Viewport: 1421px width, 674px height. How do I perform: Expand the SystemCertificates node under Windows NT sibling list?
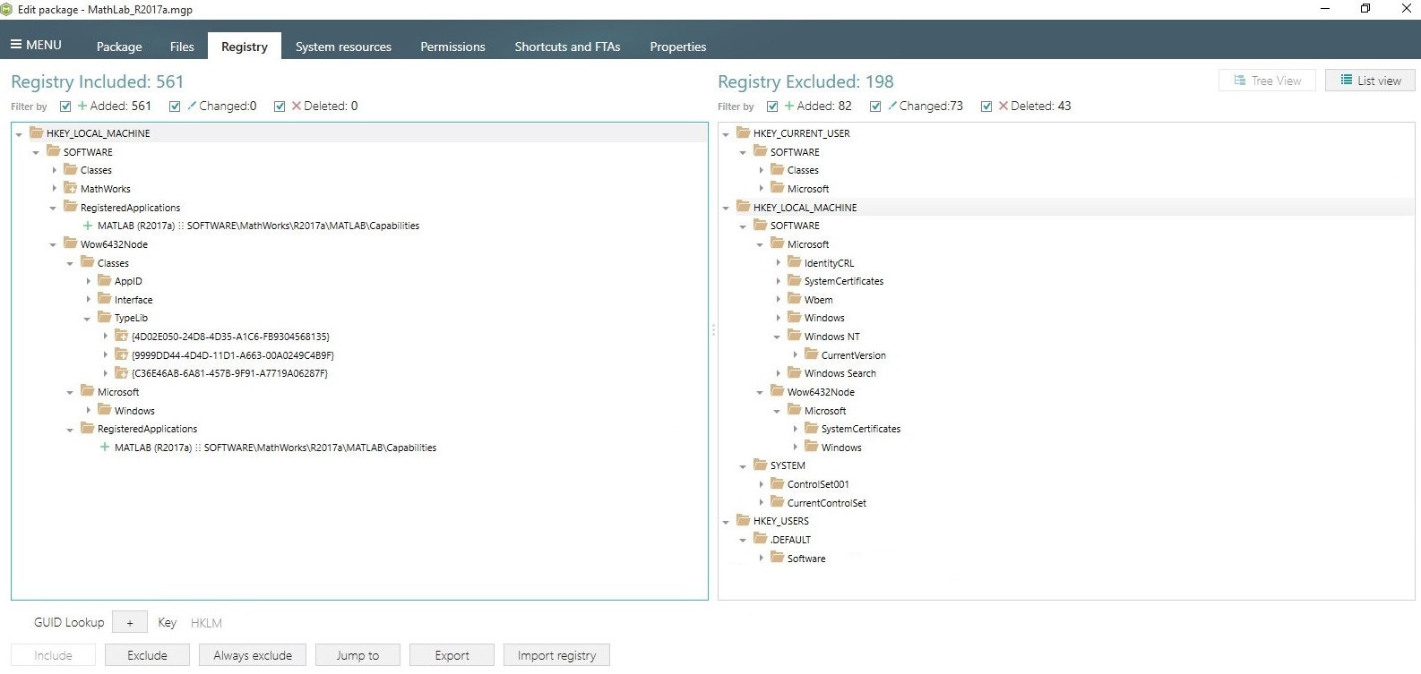click(x=778, y=280)
